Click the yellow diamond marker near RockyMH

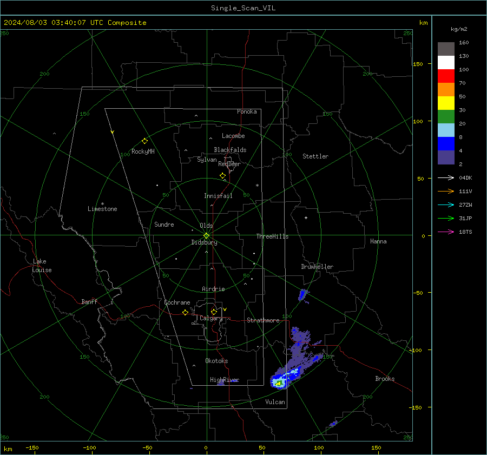coord(144,141)
